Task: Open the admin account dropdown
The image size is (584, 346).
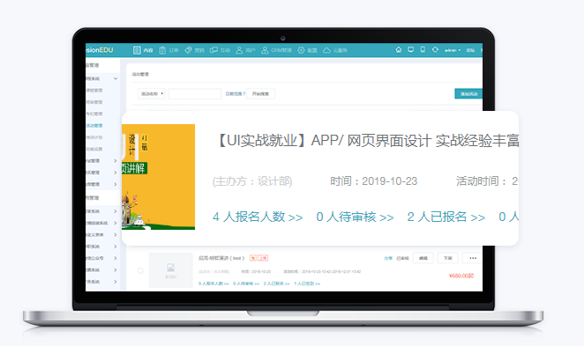Action: click(x=453, y=50)
